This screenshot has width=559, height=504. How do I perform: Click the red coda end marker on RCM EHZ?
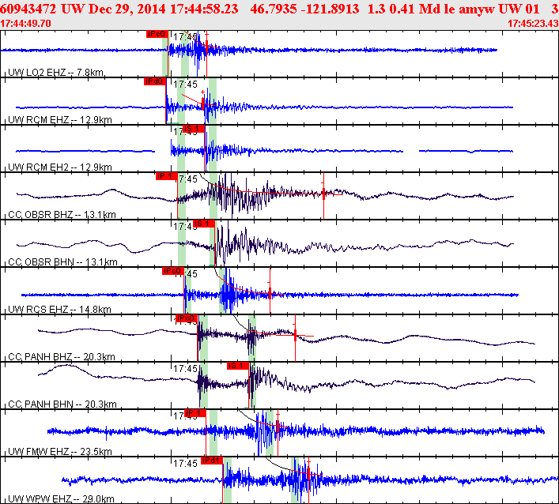(203, 104)
